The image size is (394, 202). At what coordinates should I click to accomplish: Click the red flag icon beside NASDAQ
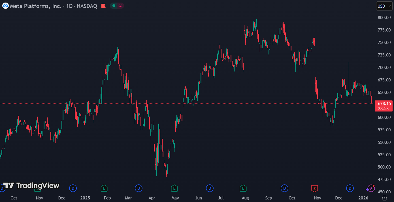coord(103,6)
